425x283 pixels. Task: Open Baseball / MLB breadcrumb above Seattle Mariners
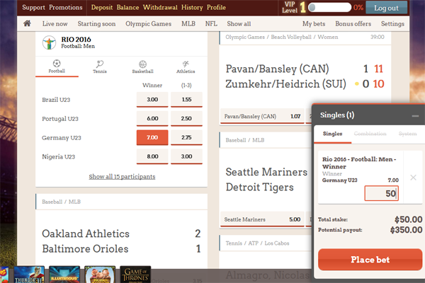(245, 140)
